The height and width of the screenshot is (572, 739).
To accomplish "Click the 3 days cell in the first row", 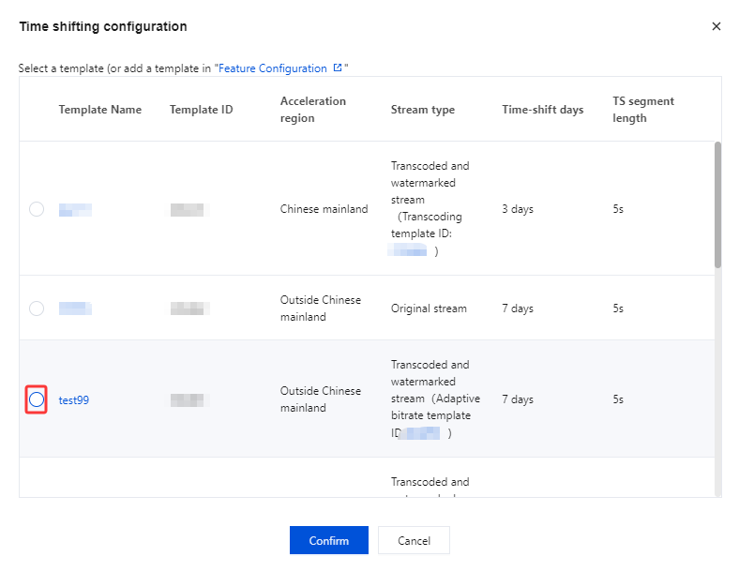I will pyautogui.click(x=518, y=209).
